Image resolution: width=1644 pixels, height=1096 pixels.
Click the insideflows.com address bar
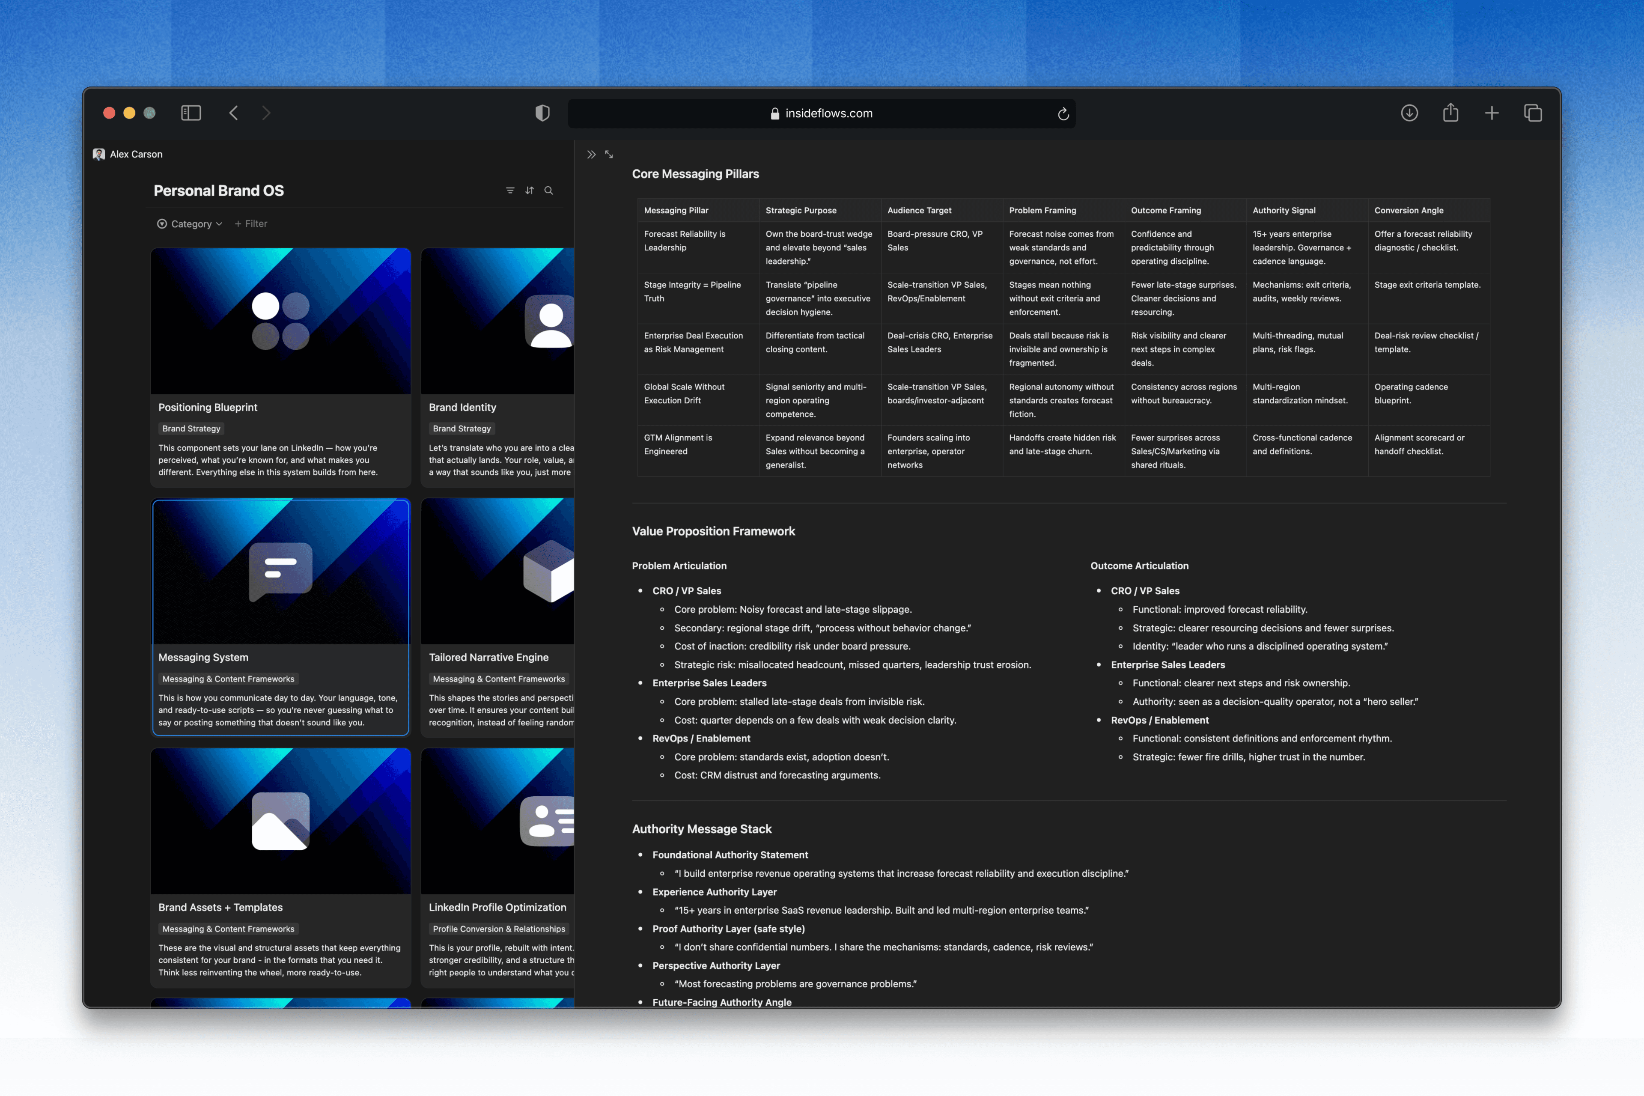pos(828,113)
